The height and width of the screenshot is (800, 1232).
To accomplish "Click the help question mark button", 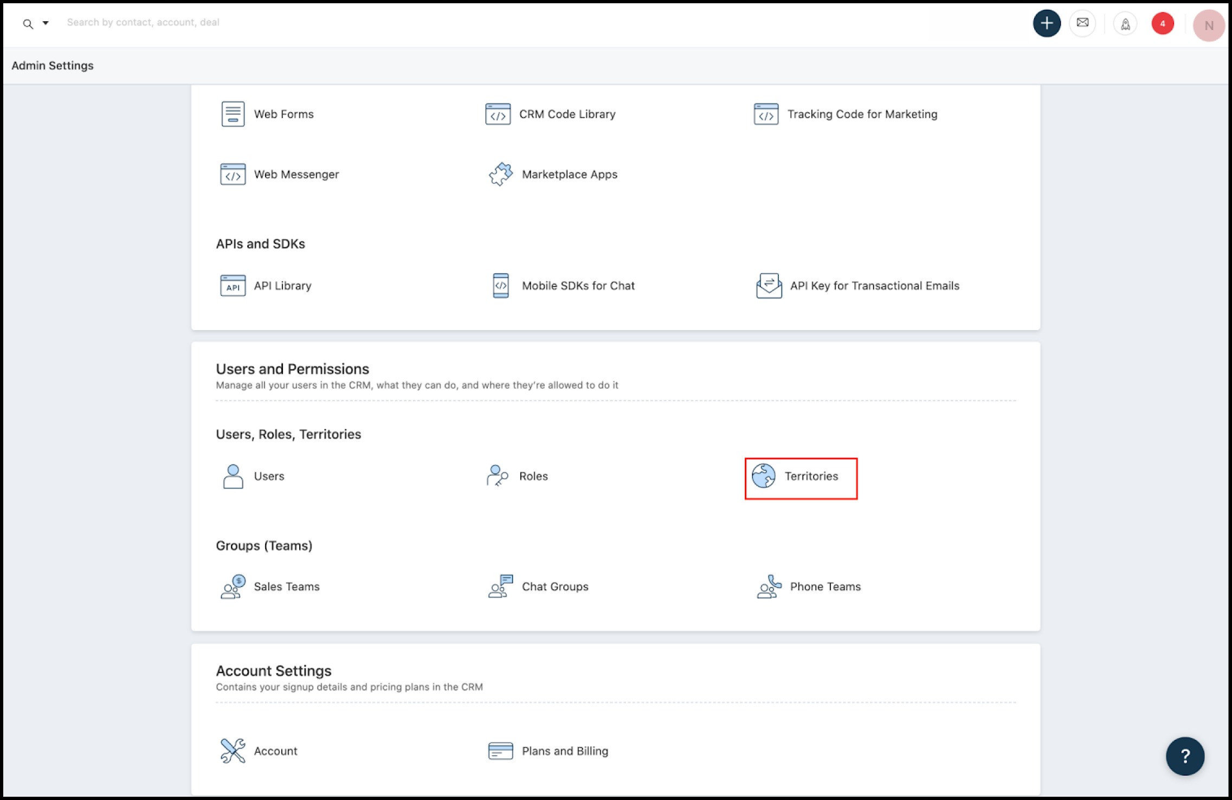I will [1185, 756].
